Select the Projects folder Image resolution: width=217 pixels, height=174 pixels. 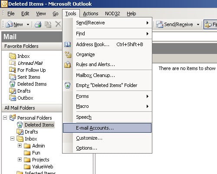[x=41, y=160]
